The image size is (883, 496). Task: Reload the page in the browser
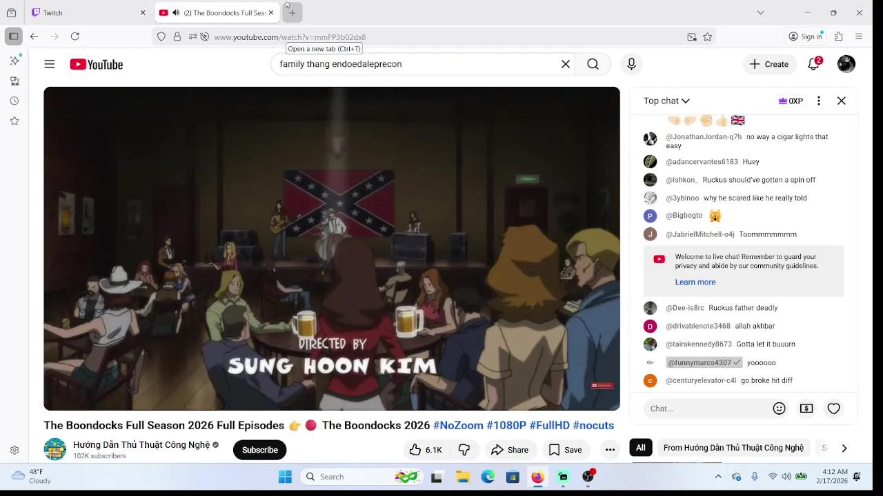point(75,37)
